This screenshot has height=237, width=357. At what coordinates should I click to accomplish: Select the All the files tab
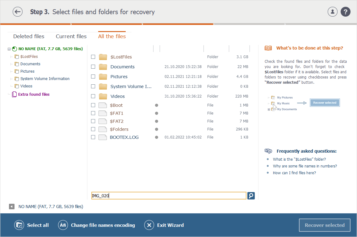[x=112, y=36]
